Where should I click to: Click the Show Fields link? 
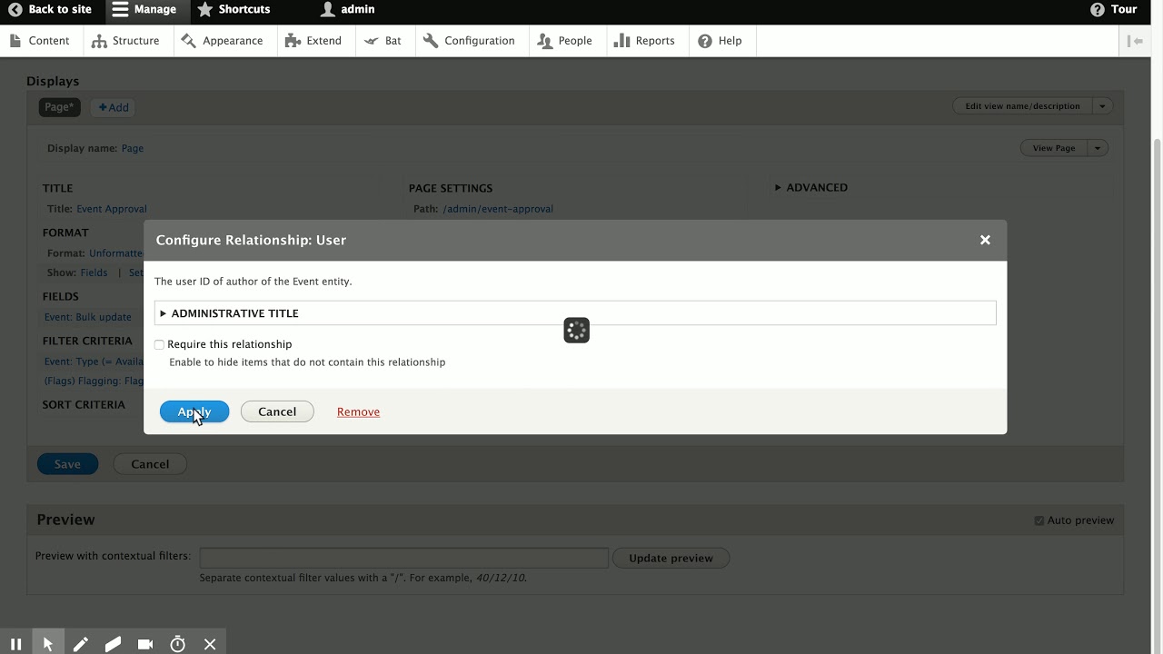[x=94, y=272]
